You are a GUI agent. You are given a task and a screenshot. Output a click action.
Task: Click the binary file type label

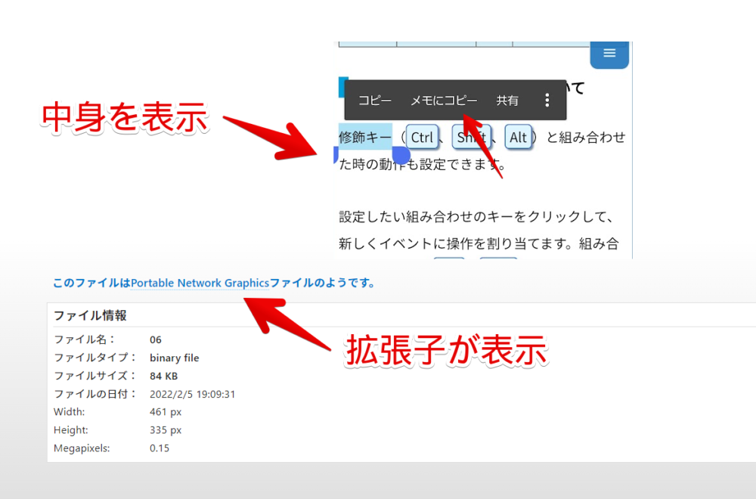[174, 358]
